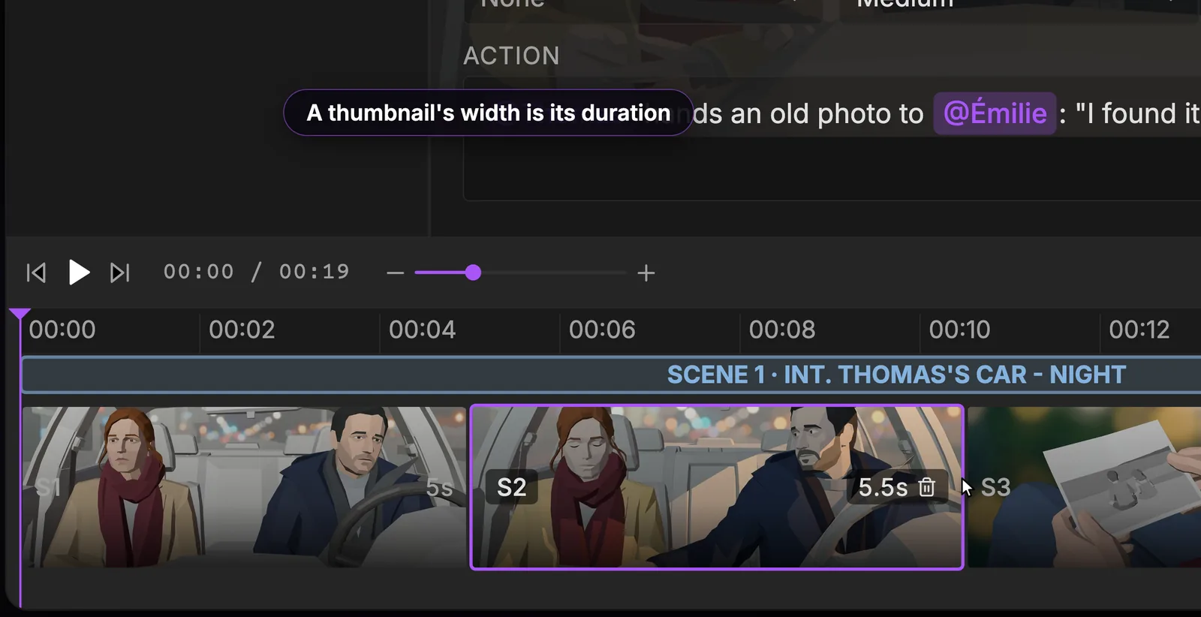Delete shot S2 using the trash icon
This screenshot has height=617, width=1201.
point(927,487)
